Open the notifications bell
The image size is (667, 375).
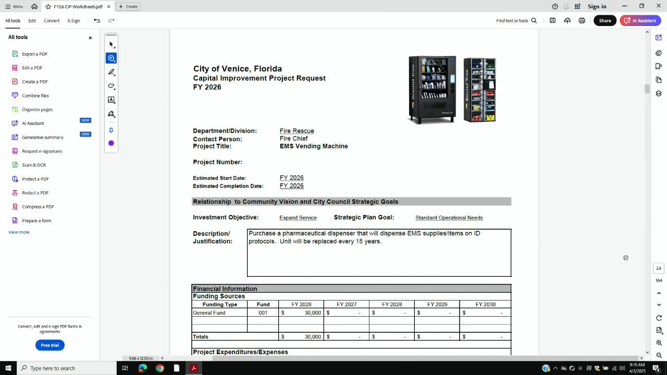(566, 6)
